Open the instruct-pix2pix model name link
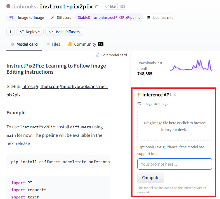Screen dimensions: 220x199 point(66,7)
